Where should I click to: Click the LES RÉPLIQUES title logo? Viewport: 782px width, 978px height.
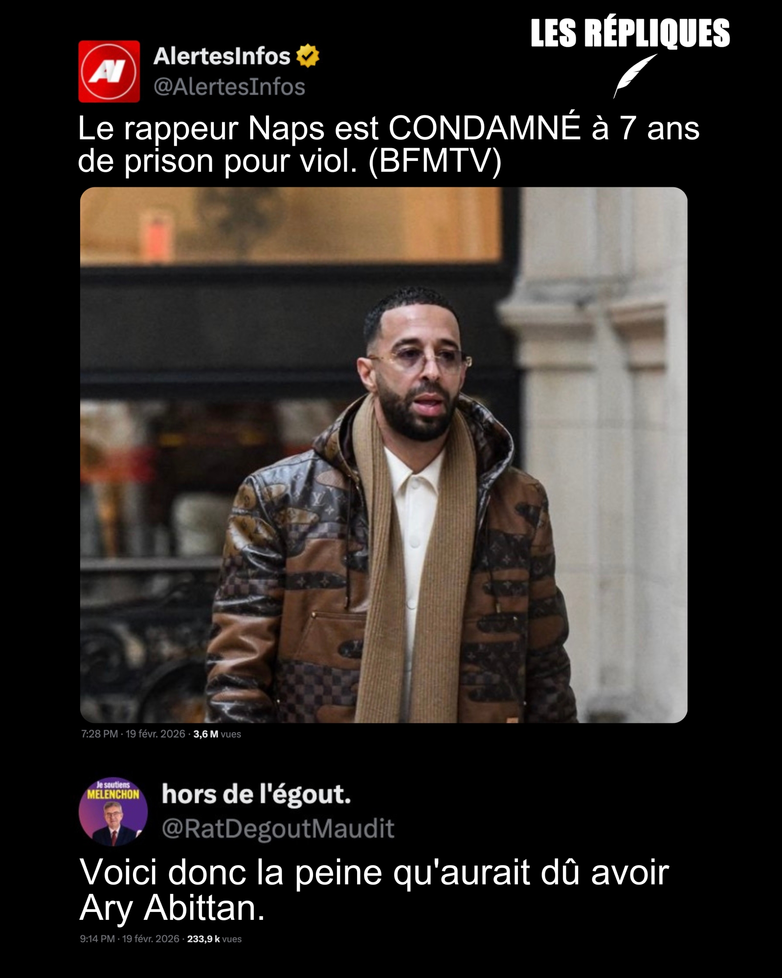630,34
